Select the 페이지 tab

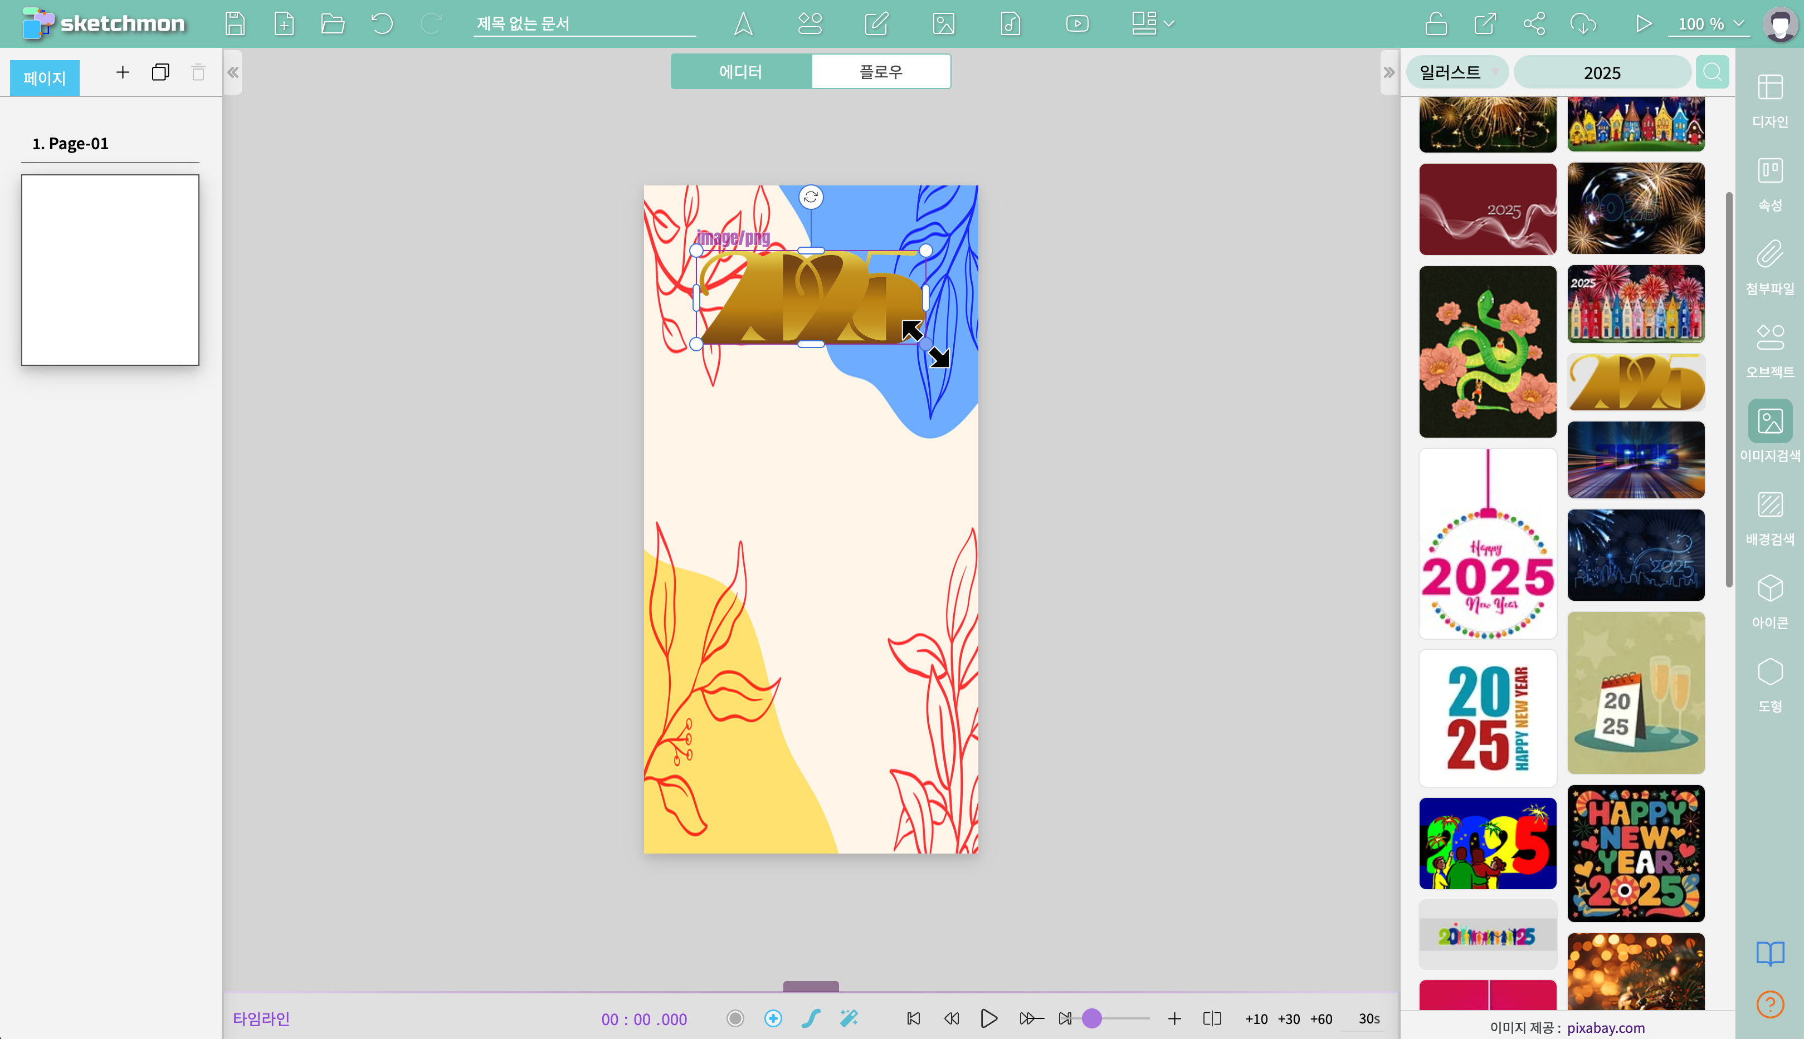pyautogui.click(x=44, y=77)
